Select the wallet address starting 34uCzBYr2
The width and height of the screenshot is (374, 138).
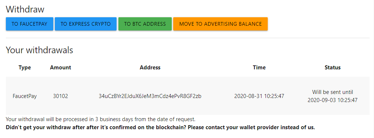pos(150,97)
